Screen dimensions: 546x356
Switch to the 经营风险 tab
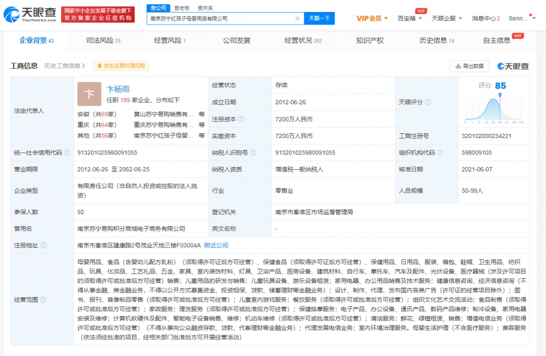pos(170,40)
